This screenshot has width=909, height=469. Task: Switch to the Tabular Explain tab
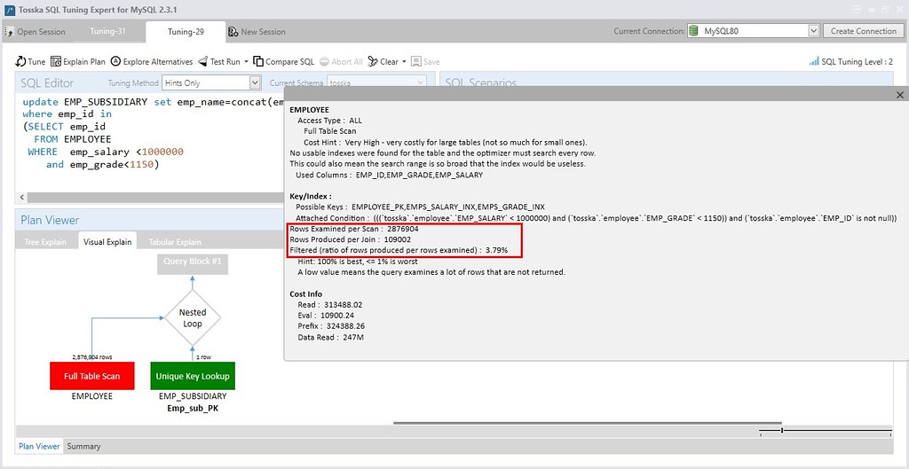point(176,242)
